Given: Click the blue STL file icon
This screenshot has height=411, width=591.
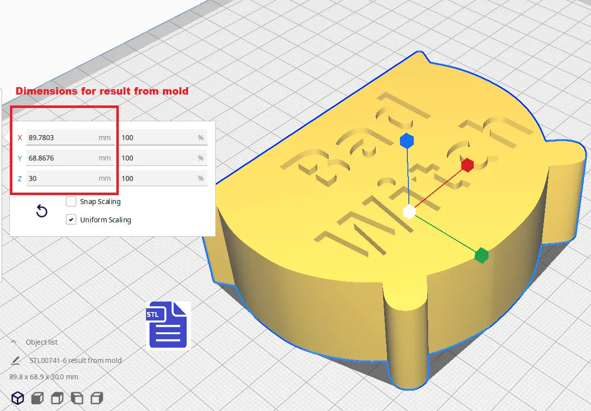Looking at the screenshot, I should pos(167,325).
